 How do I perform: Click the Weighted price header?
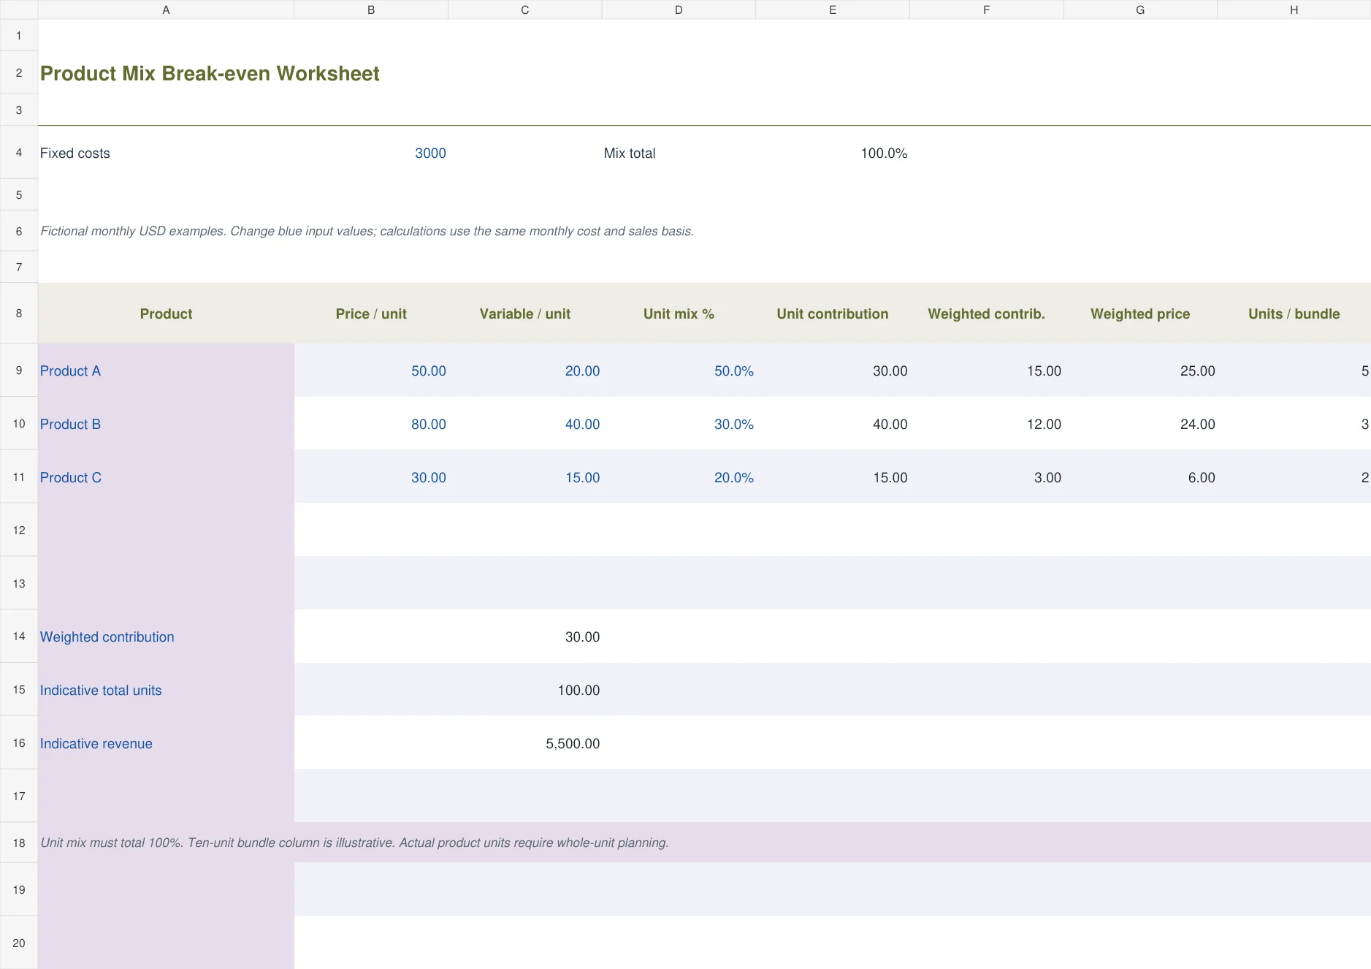[1140, 313]
